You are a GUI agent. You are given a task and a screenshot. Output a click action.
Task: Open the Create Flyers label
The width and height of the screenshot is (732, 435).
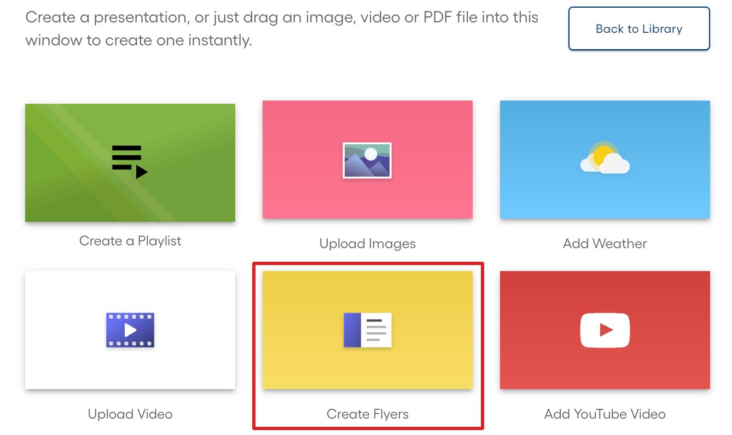368,414
